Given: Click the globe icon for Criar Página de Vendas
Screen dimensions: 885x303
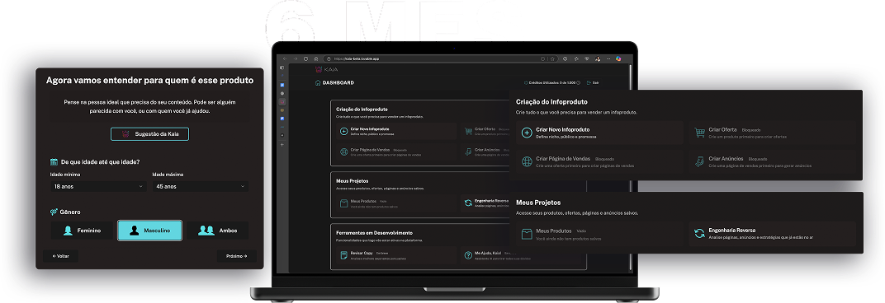Looking at the screenshot, I should point(527,162).
